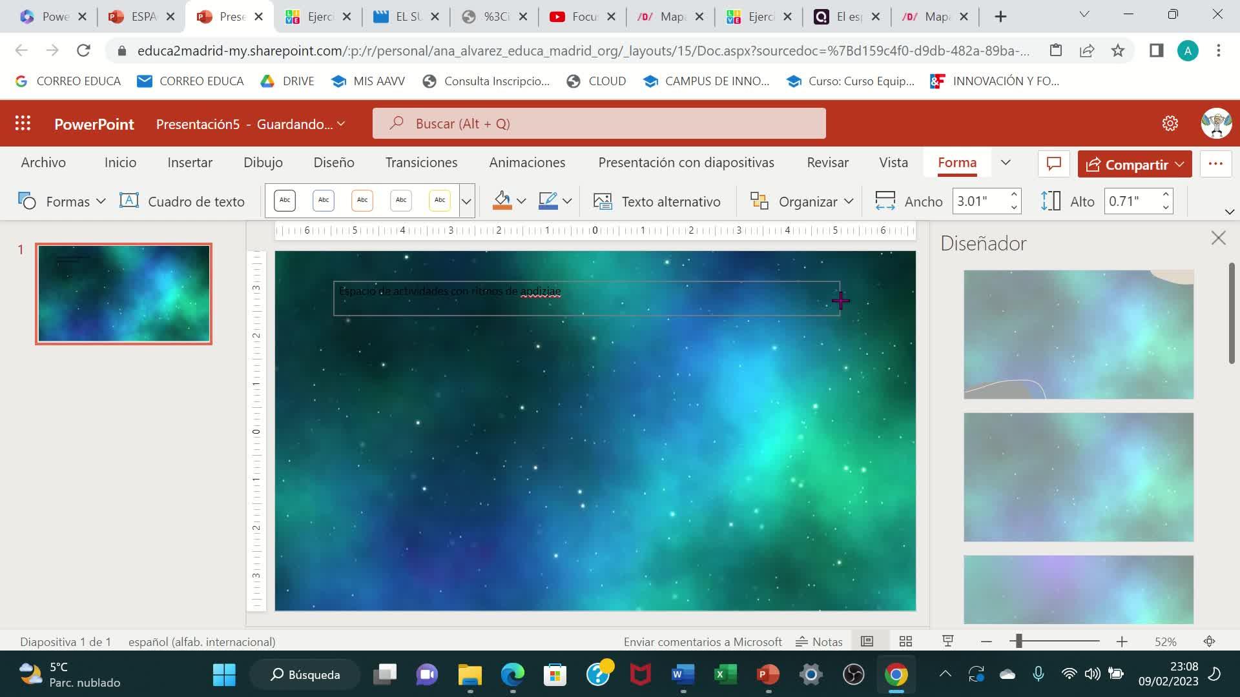Open the Insertar ribbon tab

tap(189, 163)
